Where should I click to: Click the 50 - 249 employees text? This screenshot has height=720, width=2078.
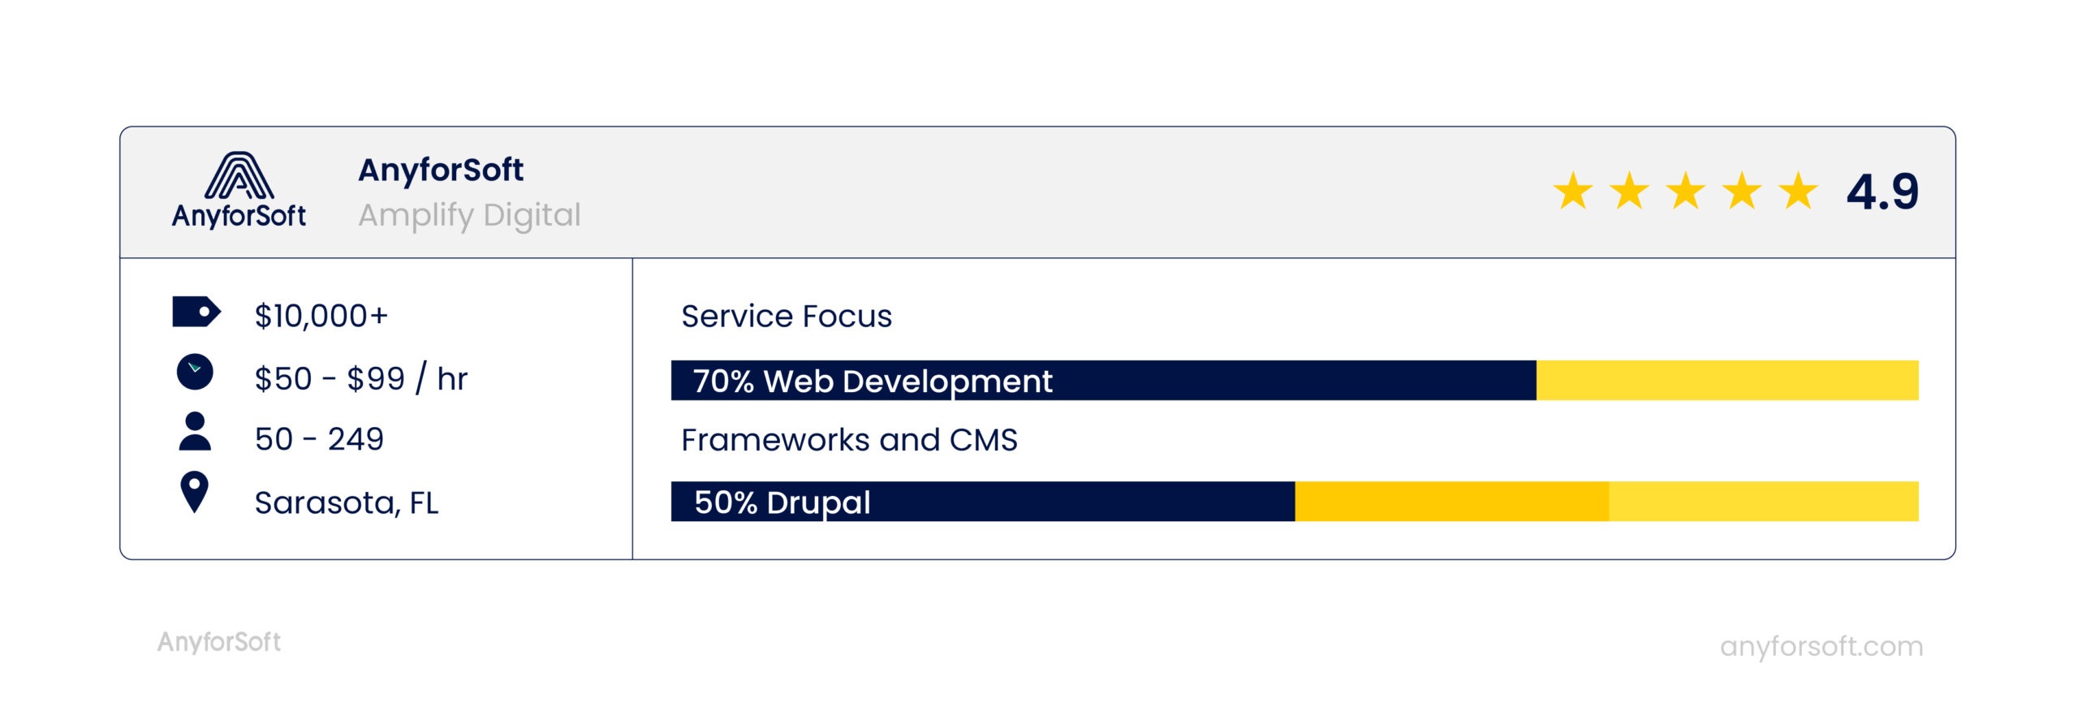[319, 439]
